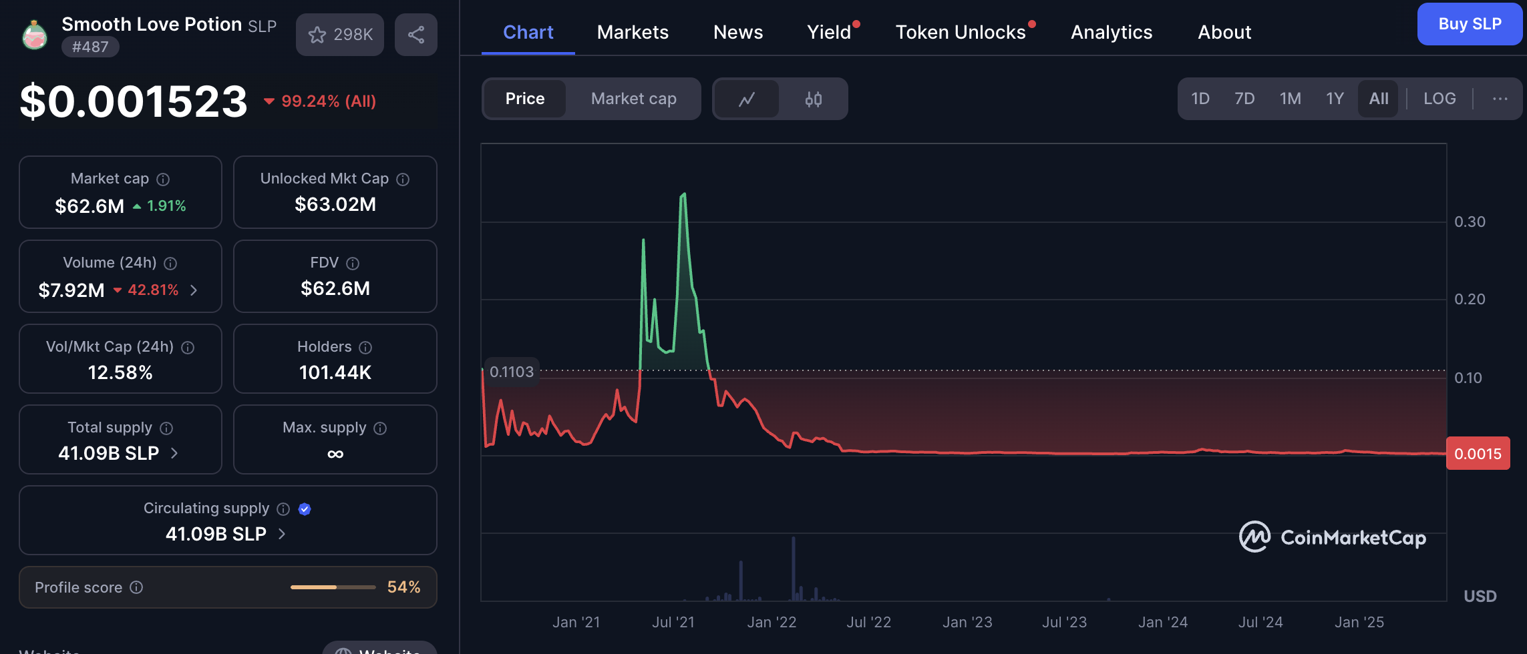This screenshot has width=1527, height=654.
Task: Open Profile score info icon
Action: [136, 587]
